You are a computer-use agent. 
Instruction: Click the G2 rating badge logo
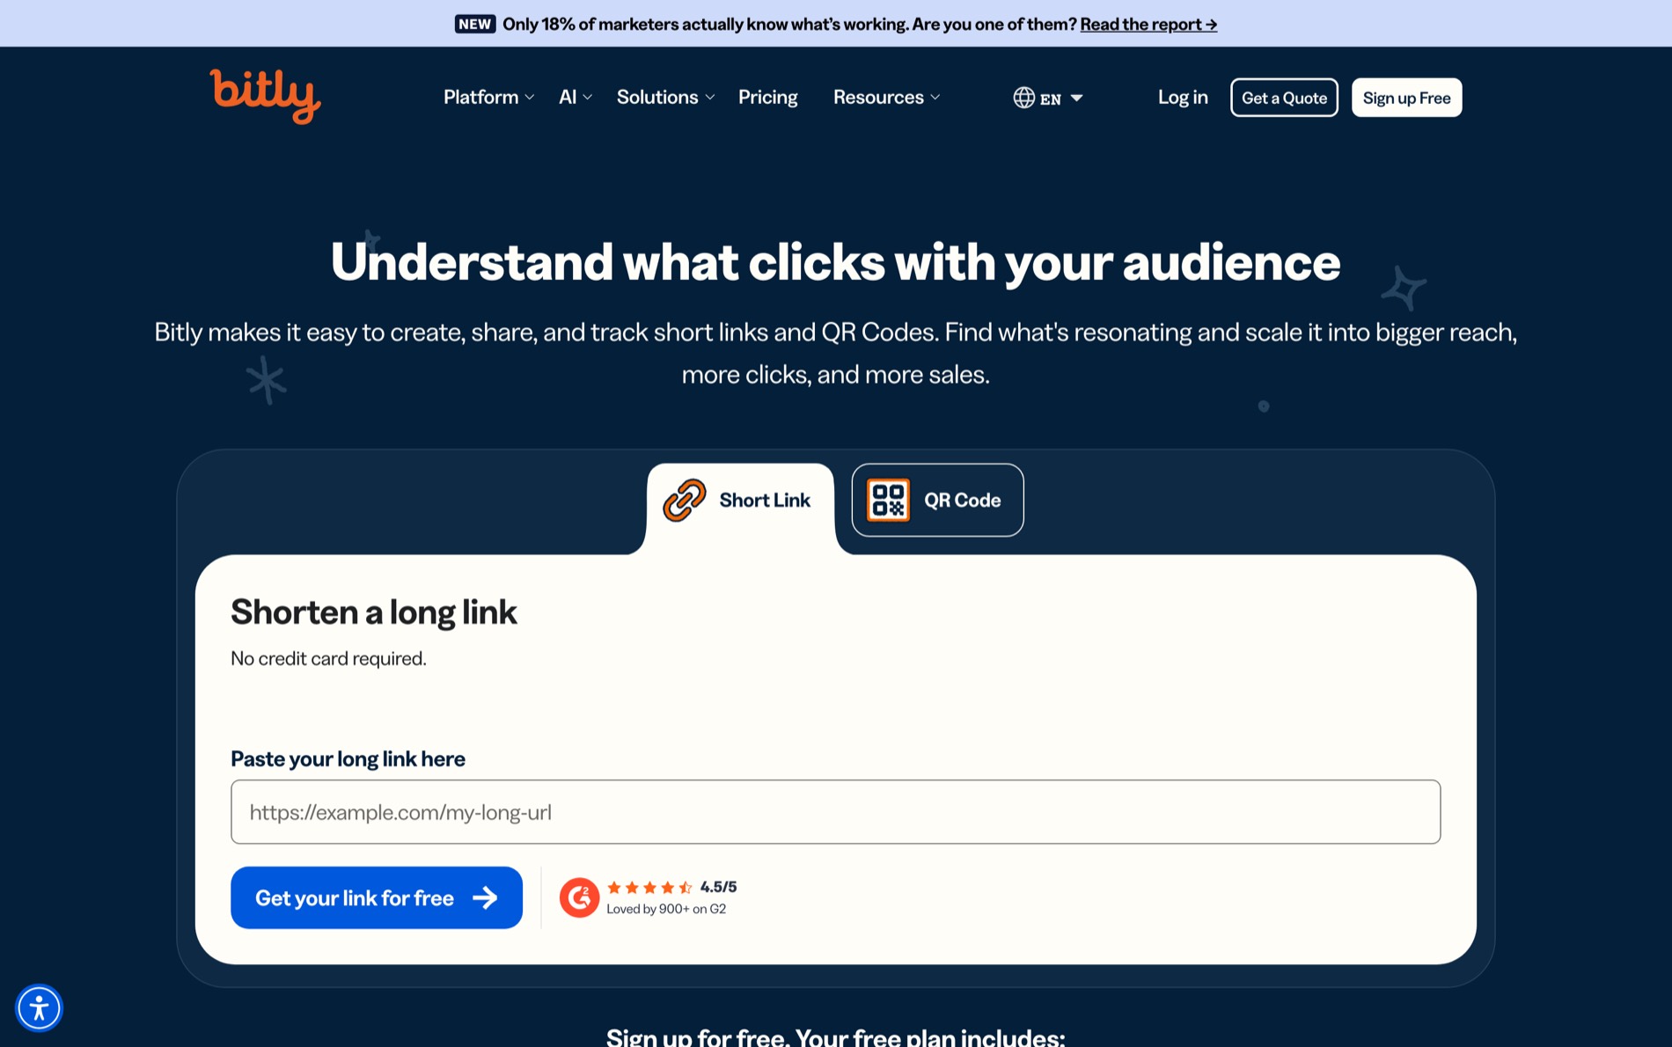(579, 897)
